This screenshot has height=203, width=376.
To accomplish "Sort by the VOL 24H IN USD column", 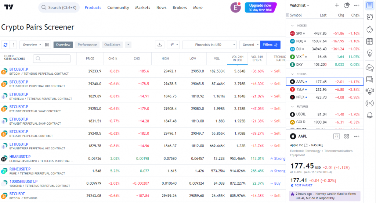I will coord(238,58).
